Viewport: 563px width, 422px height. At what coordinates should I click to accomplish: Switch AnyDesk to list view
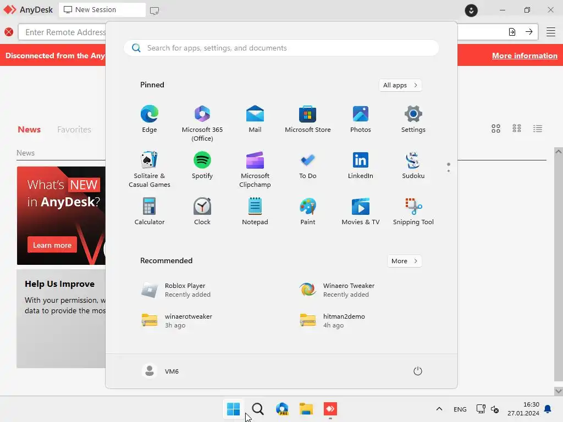[x=538, y=129]
